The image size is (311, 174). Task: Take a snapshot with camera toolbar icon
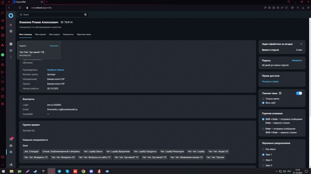(x=274, y=8)
